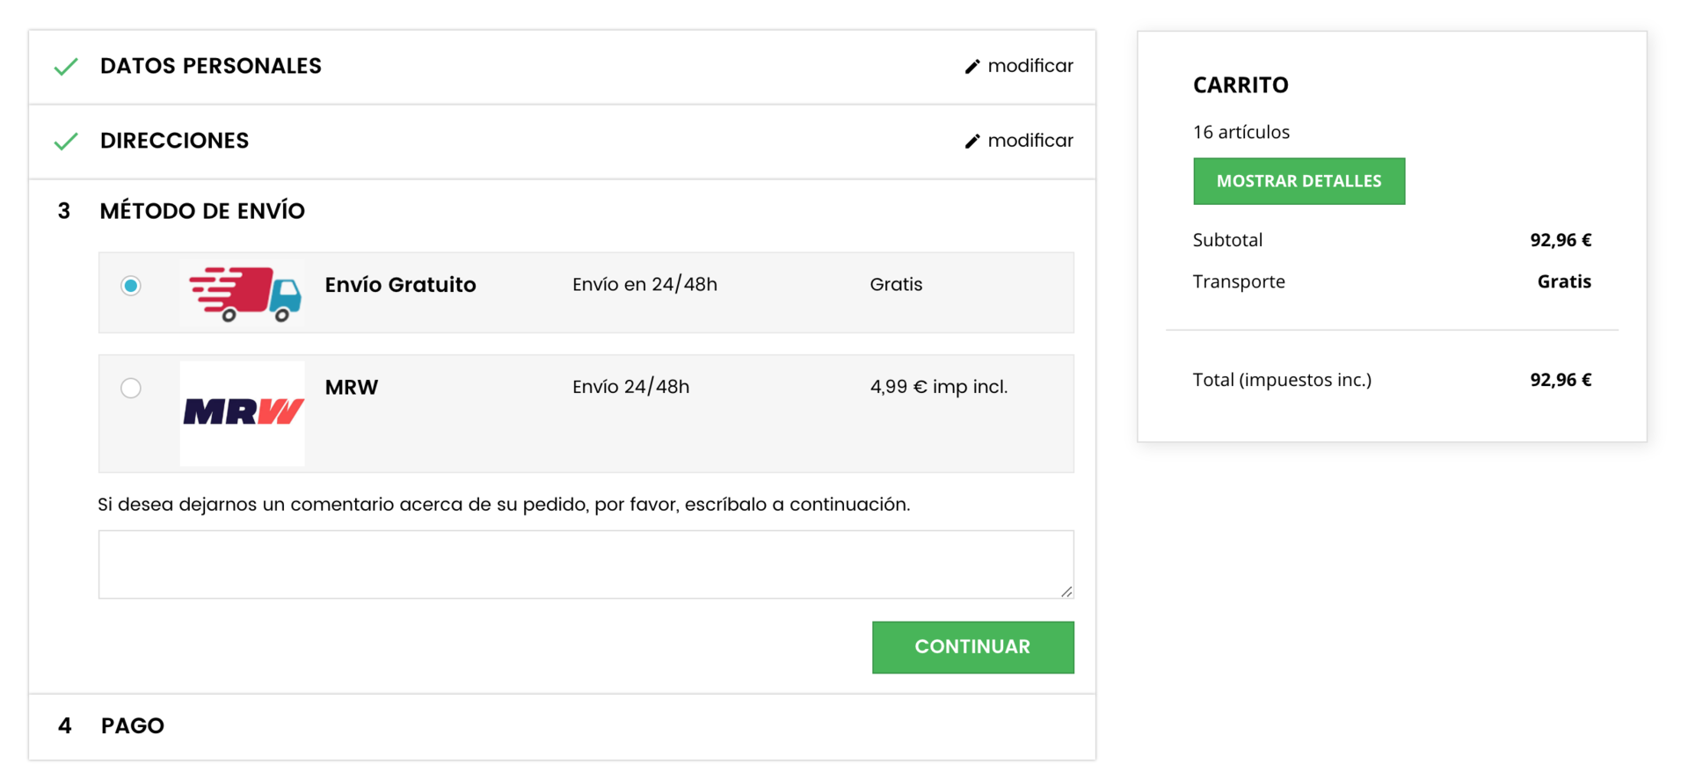The width and height of the screenshot is (1688, 779).
Task: Select the Envío Gratuito radio button
Action: click(131, 286)
